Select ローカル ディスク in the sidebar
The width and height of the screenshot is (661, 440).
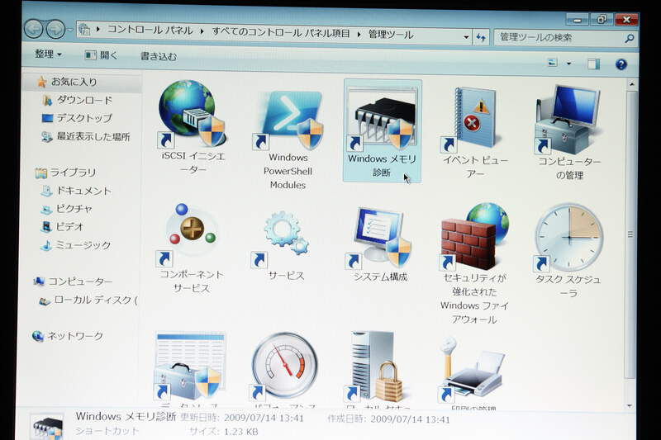click(88, 300)
